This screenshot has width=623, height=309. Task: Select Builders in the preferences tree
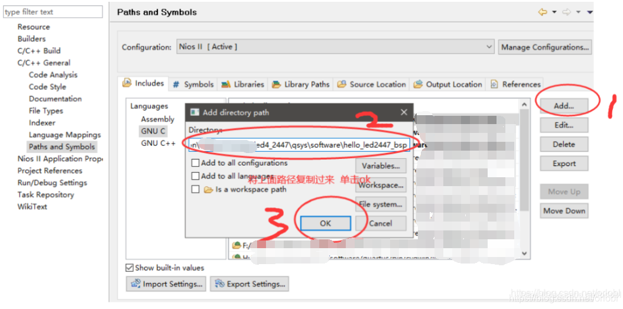[31, 39]
